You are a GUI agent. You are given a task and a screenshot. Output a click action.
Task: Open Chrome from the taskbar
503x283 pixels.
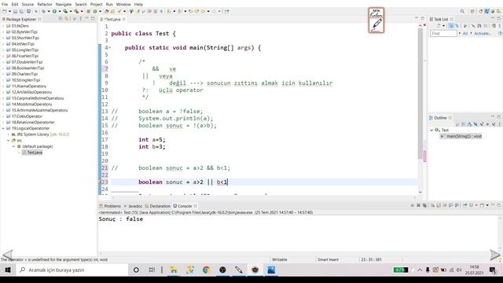pyautogui.click(x=206, y=270)
